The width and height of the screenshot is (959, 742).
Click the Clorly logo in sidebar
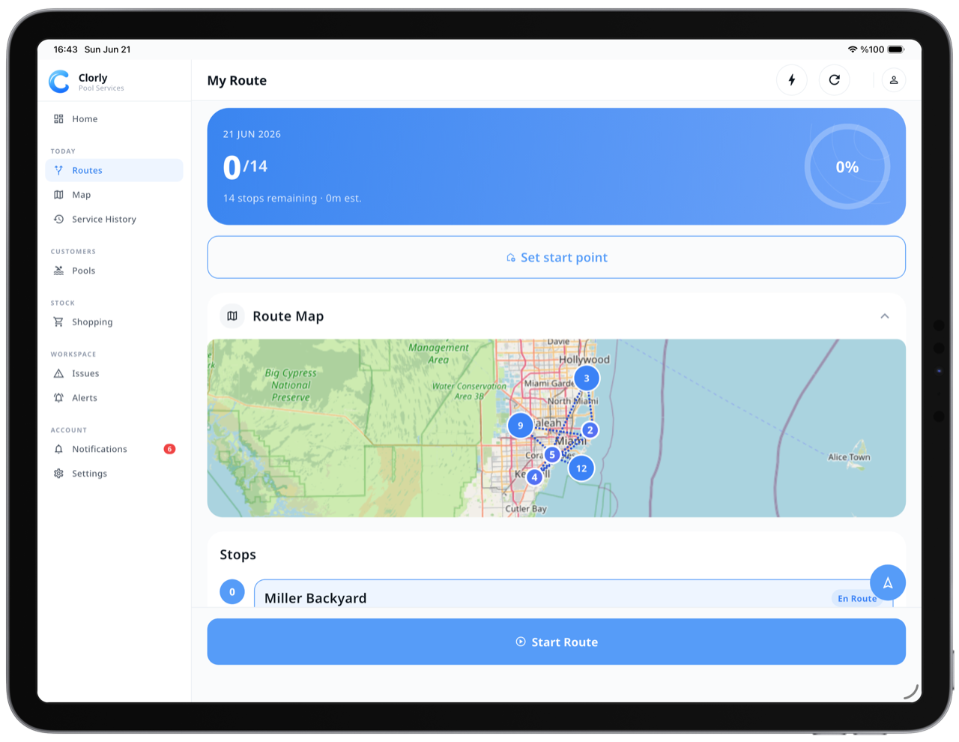click(59, 81)
